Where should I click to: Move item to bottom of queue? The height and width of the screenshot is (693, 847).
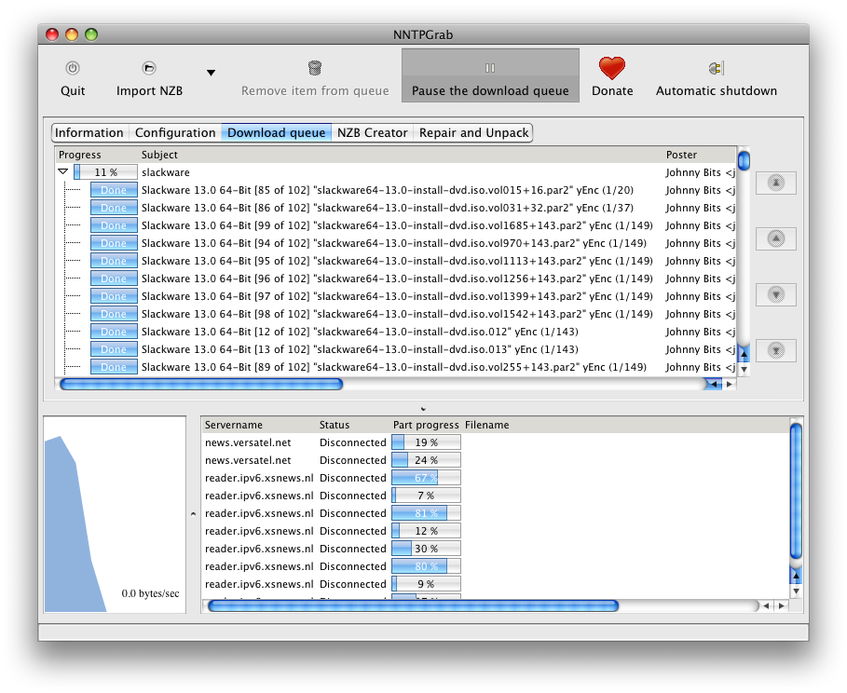[x=775, y=350]
